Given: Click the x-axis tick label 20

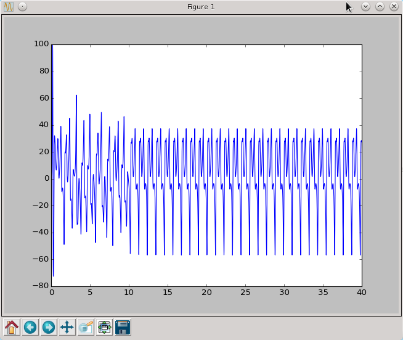Looking at the screenshot, I should 206,292.
